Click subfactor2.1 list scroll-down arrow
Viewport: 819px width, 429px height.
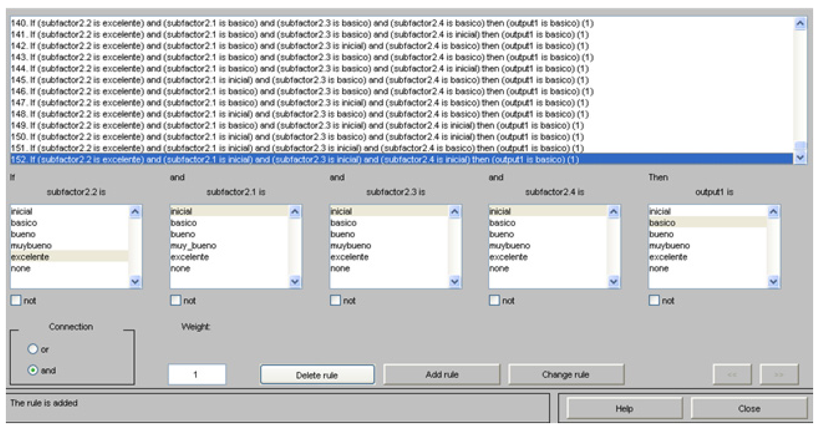[x=295, y=281]
